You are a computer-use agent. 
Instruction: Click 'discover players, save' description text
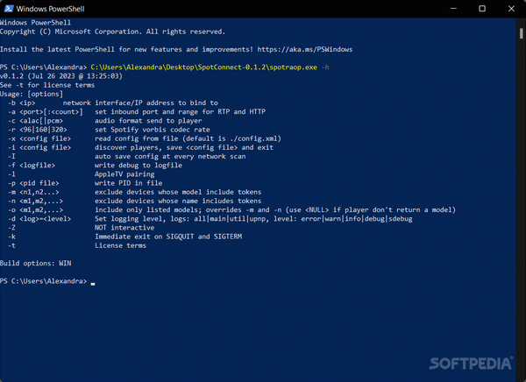pyautogui.click(x=184, y=147)
